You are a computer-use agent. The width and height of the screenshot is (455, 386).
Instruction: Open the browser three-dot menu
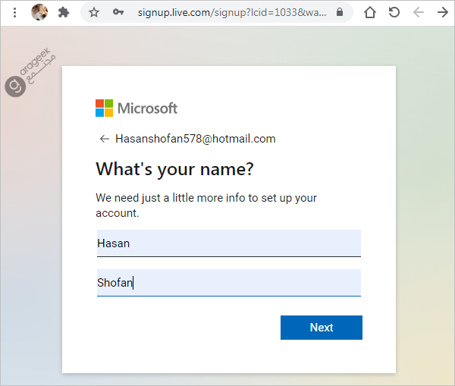tap(14, 12)
